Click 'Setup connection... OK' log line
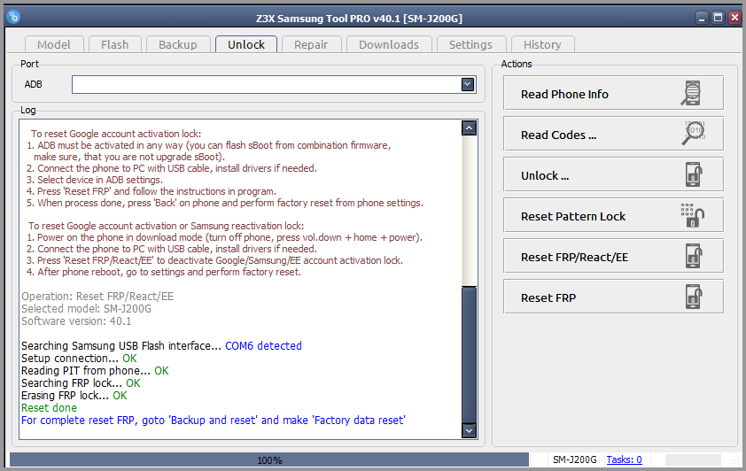The image size is (746, 471). pos(79,359)
